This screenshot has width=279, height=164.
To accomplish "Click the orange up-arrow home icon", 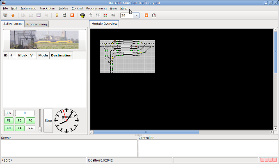I will pyautogui.click(x=13, y=15).
